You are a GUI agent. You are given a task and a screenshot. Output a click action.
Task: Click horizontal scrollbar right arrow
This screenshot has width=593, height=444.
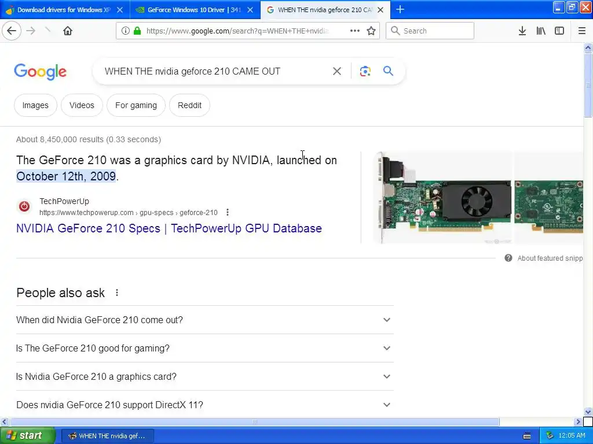(578, 421)
